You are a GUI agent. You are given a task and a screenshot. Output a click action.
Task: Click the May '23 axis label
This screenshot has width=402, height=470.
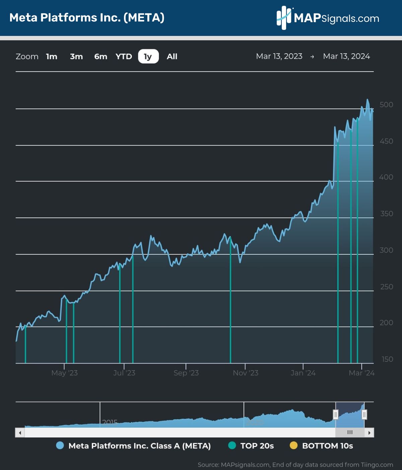65,373
